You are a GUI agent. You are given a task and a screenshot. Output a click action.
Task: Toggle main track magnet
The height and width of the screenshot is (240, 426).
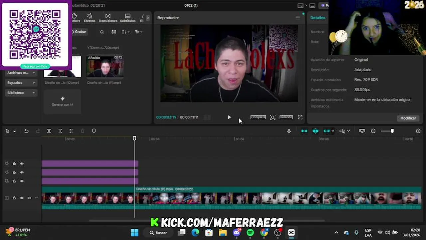tap(304, 131)
